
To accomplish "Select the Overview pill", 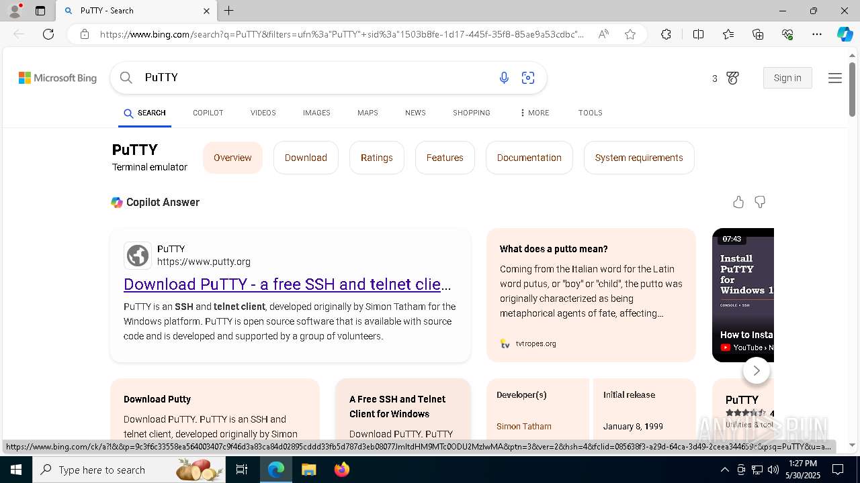I will tap(232, 158).
